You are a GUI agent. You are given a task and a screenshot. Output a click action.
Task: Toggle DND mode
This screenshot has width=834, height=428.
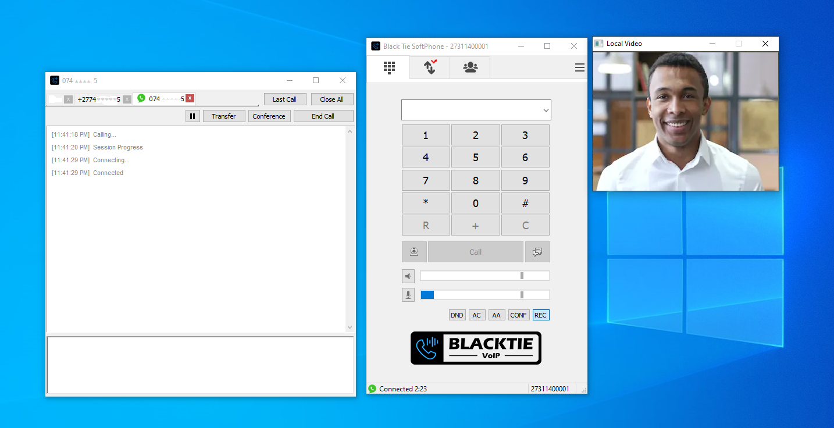tap(457, 315)
